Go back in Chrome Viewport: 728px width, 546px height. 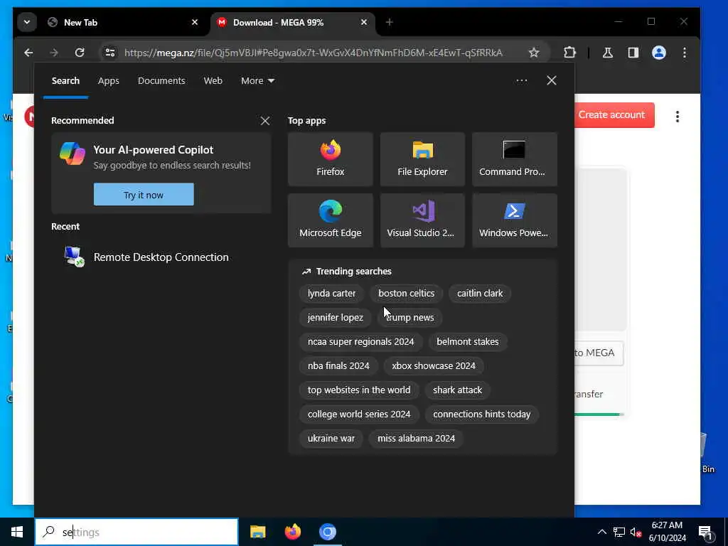(28, 53)
